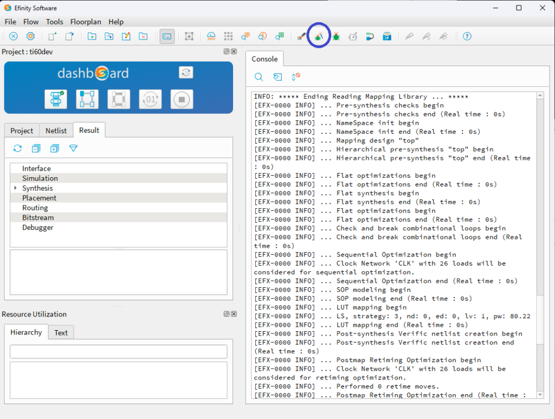Click the grid tile view toolbar icon

pos(228,36)
